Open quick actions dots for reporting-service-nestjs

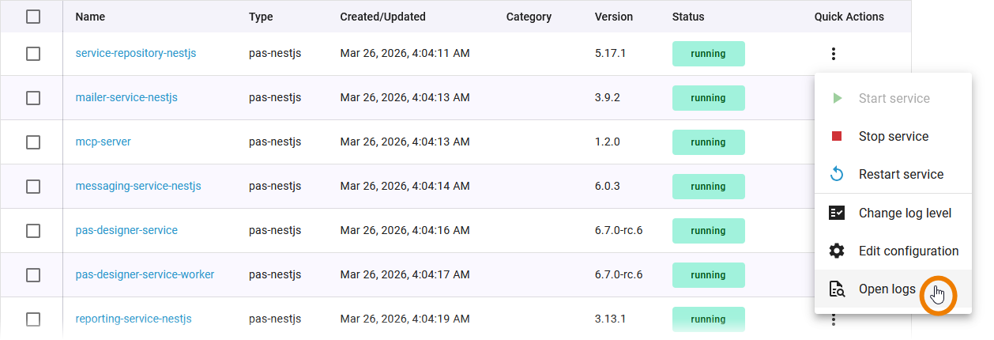tap(833, 319)
